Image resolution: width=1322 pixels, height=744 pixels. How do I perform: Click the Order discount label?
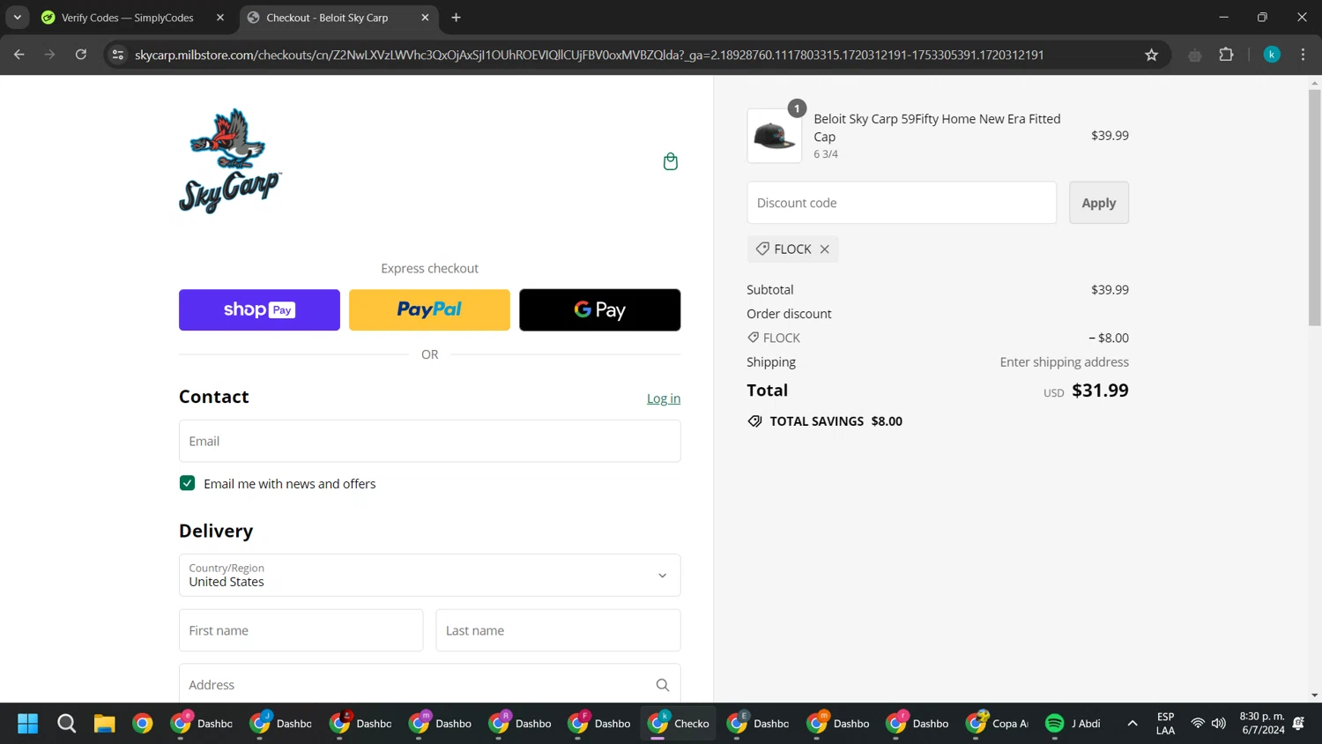click(789, 314)
